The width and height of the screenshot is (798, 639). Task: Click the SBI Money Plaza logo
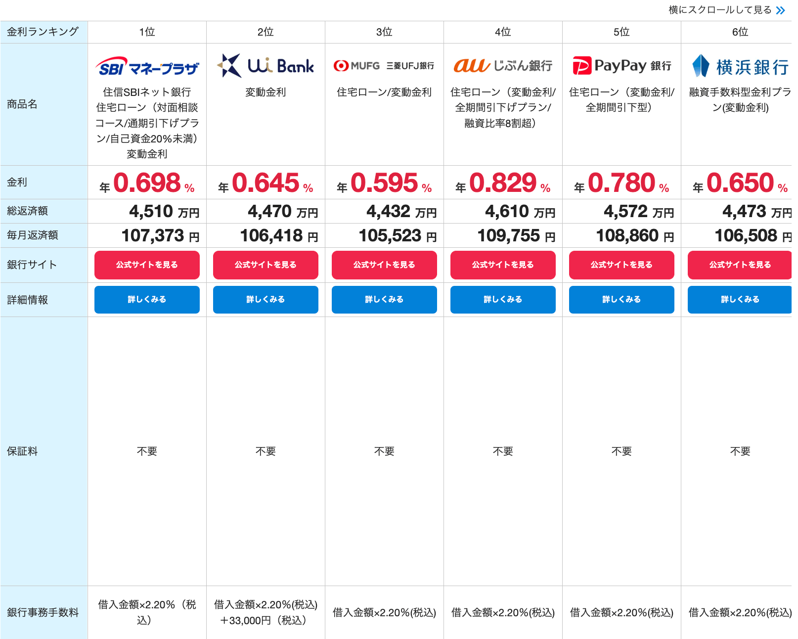click(x=147, y=67)
